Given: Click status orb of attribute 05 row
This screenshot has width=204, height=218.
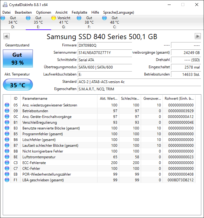Looking at the screenshot, I should pyautogui.click(x=7, y=105).
